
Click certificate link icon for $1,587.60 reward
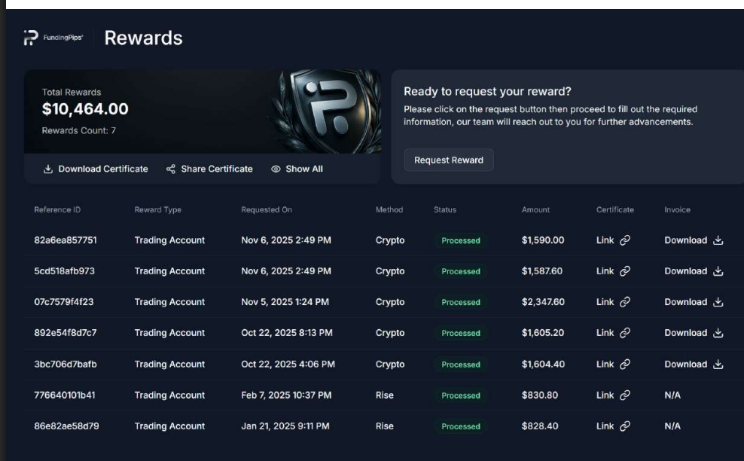(x=624, y=271)
